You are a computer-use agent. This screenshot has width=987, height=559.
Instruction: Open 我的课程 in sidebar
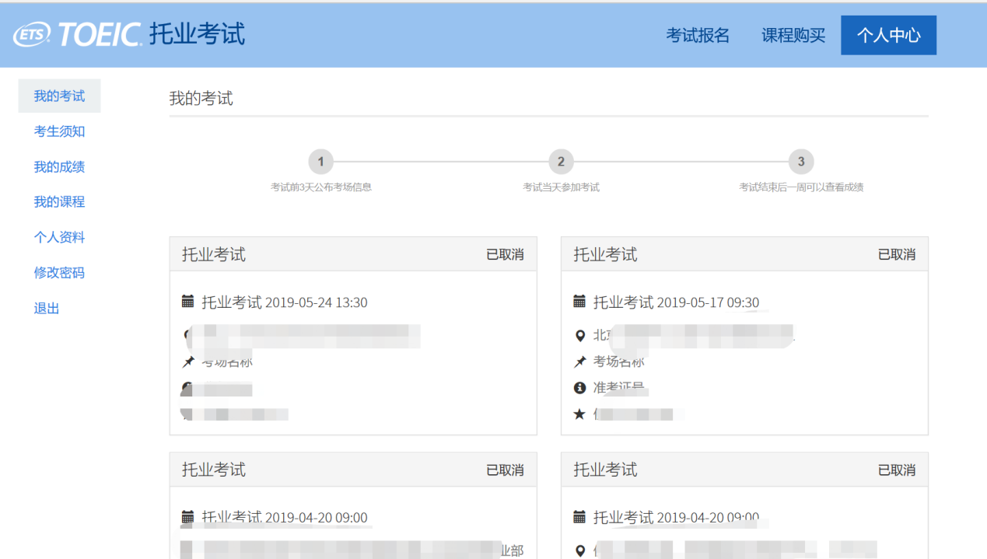click(59, 202)
